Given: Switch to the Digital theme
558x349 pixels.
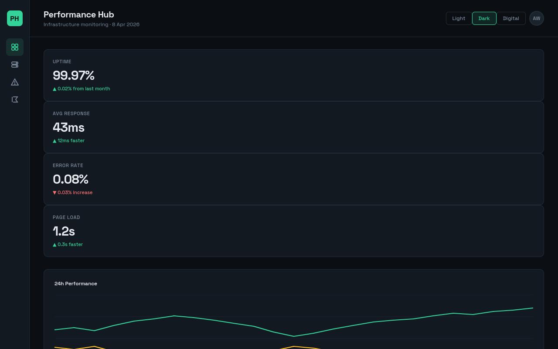Looking at the screenshot, I should pos(511,18).
